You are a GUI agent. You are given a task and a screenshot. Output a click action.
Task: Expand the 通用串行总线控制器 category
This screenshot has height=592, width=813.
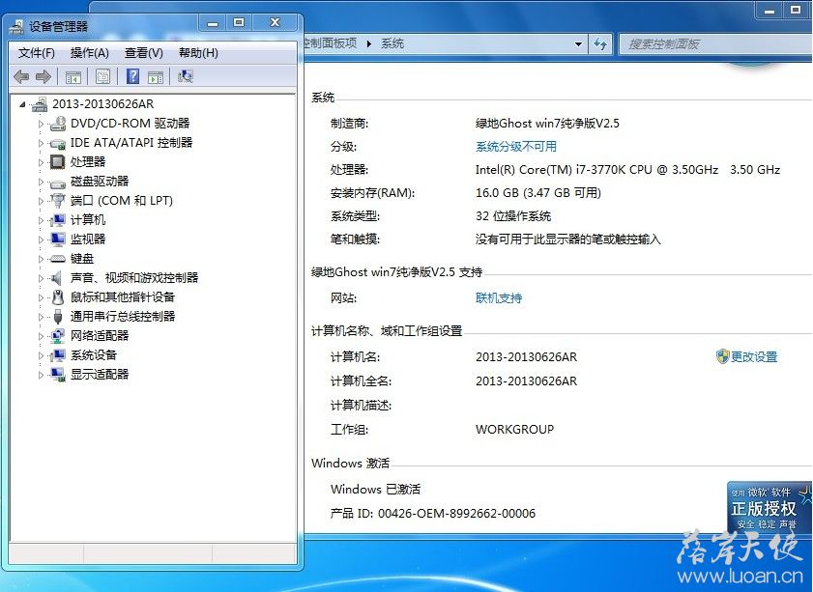click(41, 317)
